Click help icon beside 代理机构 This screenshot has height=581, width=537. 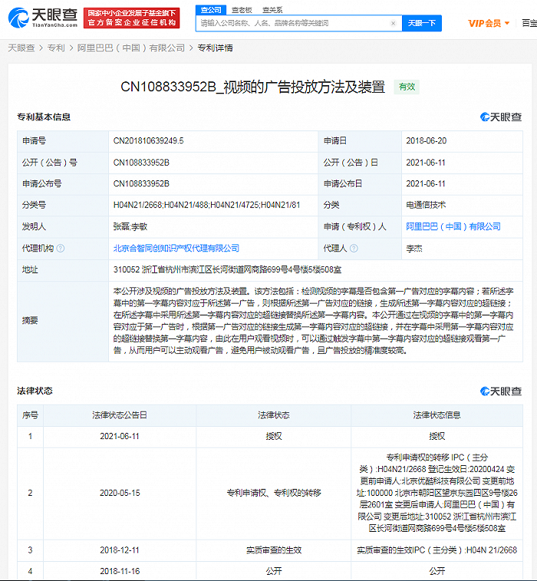(x=61, y=248)
